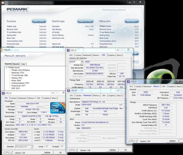
Task: Select the 'Productivity: 6271' tree row
Action: tap(18, 86)
